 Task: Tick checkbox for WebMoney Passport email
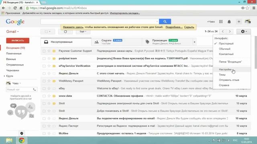pyautogui.click(x=44, y=81)
